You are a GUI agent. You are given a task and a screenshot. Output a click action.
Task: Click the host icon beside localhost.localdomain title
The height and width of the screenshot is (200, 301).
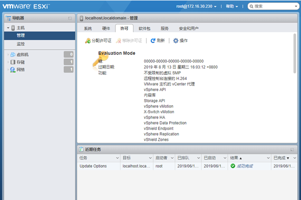(81, 18)
